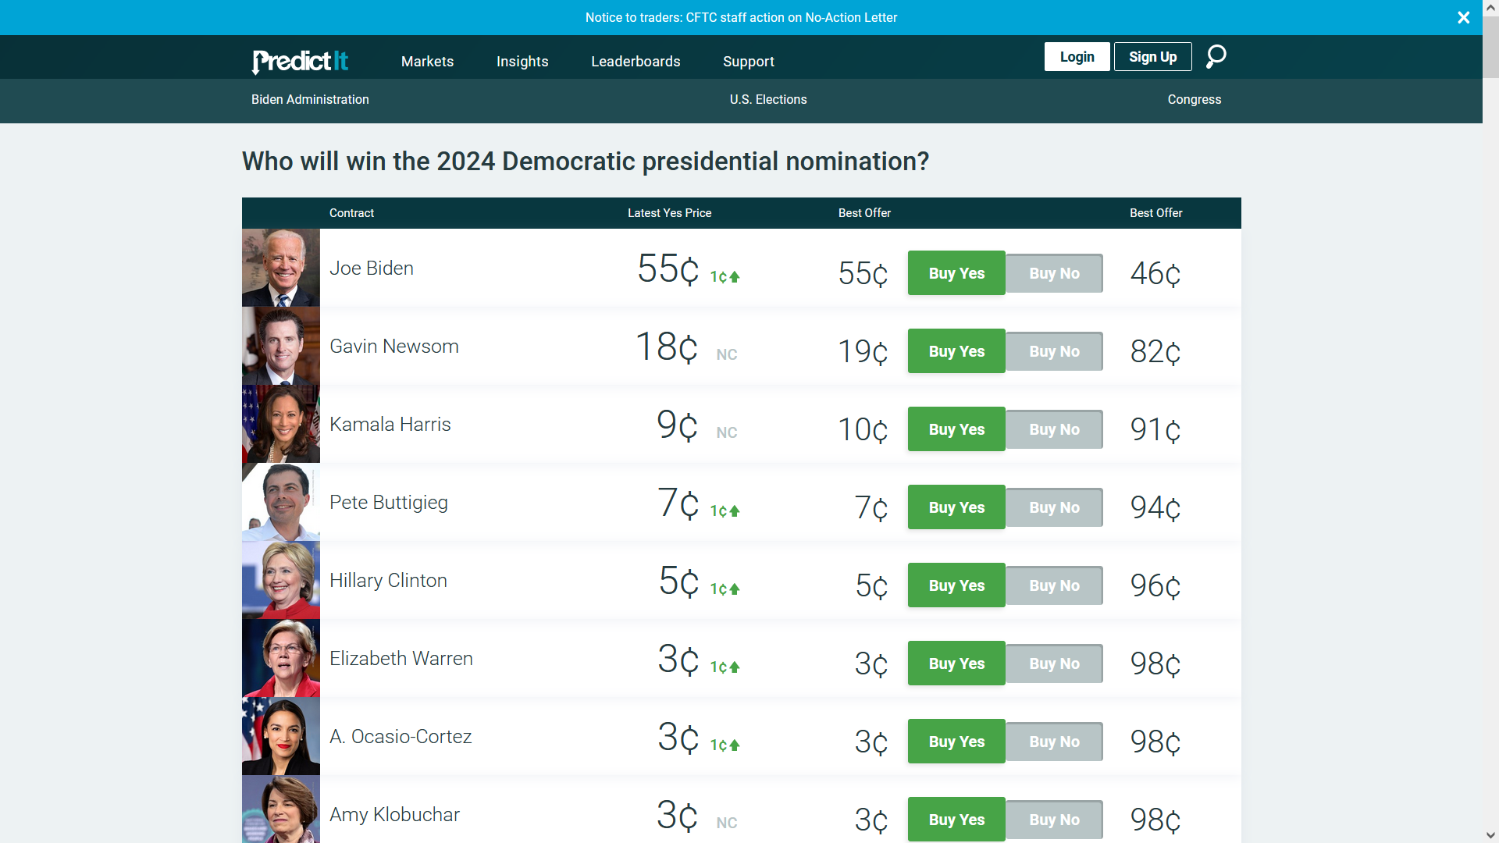Viewport: 1499px width, 843px height.
Task: Click Amy Klobuchar's portrait thumbnail
Action: pyautogui.click(x=281, y=809)
